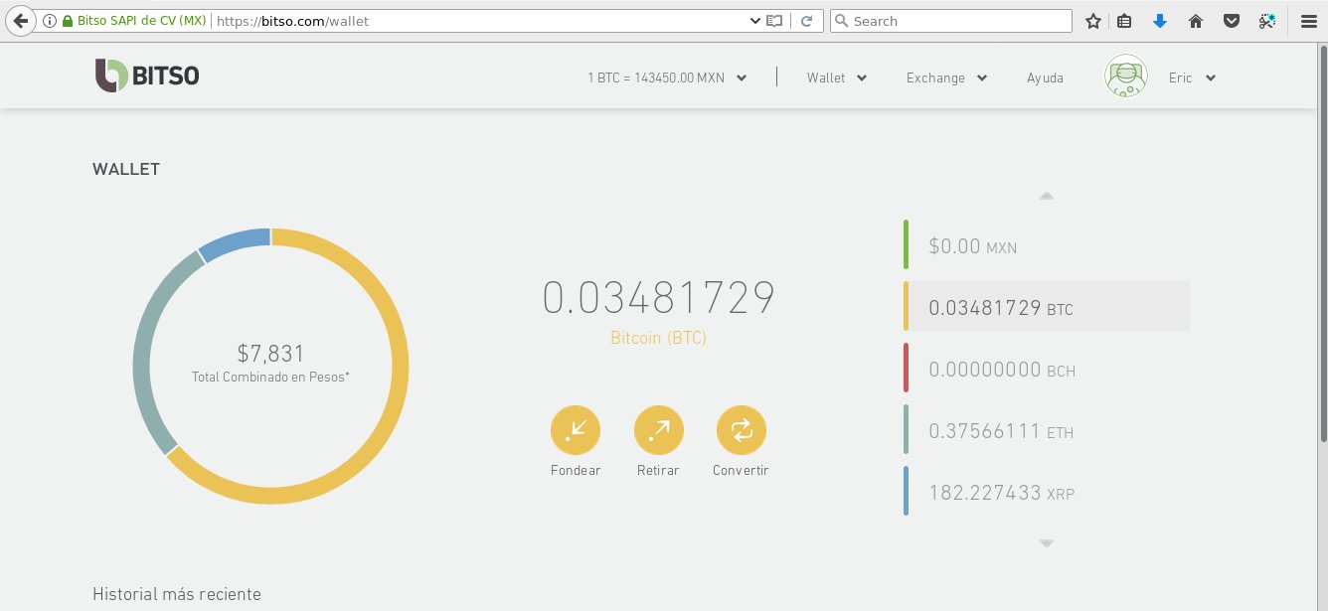This screenshot has height=611, width=1328.
Task: Open address bar history dropdown arrow
Action: click(754, 21)
